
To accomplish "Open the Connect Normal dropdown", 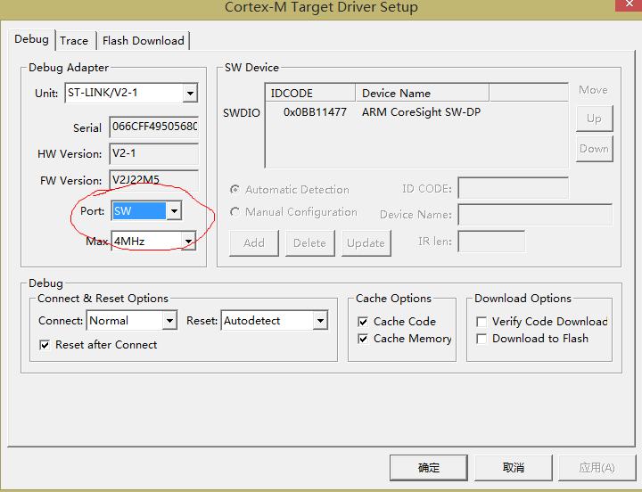I will pos(169,321).
